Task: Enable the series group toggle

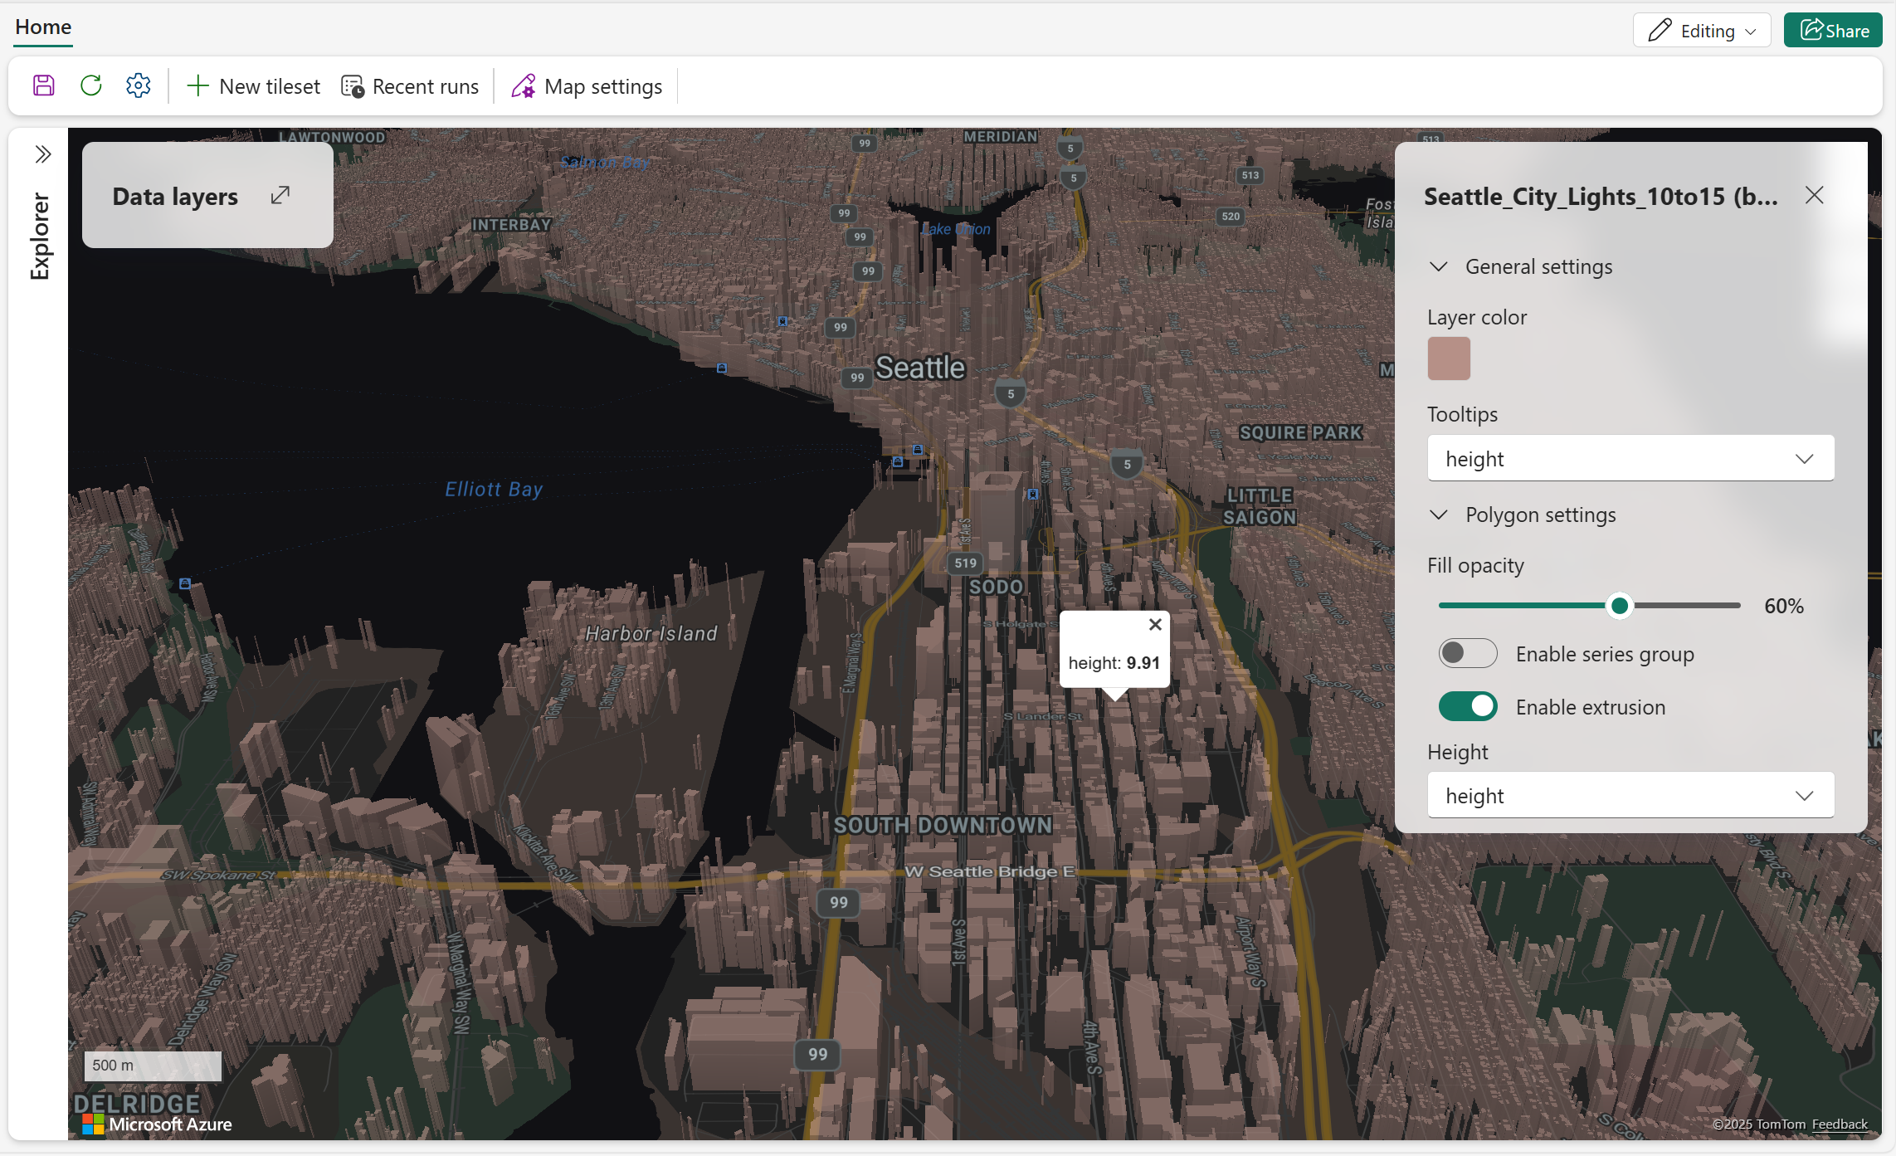Action: pos(1467,654)
